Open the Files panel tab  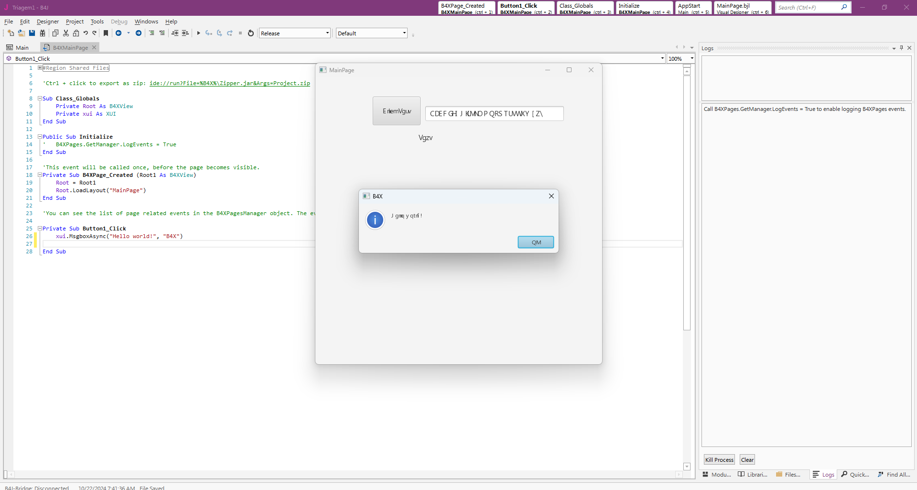pyautogui.click(x=788, y=474)
